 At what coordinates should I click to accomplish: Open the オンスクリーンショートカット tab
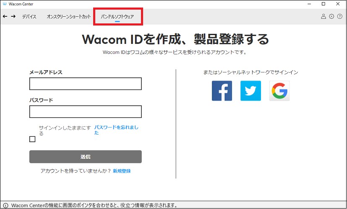tap(69, 17)
